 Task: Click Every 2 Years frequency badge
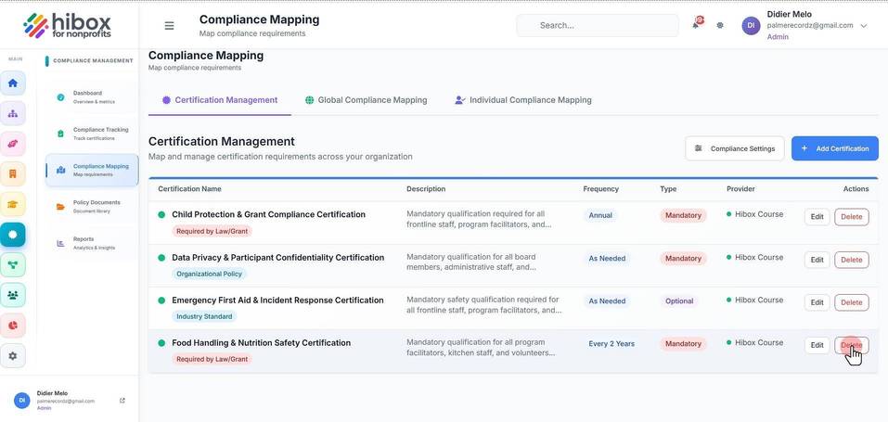click(611, 344)
